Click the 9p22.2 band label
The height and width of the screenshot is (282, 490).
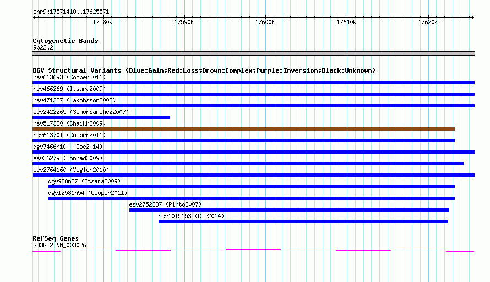43,47
